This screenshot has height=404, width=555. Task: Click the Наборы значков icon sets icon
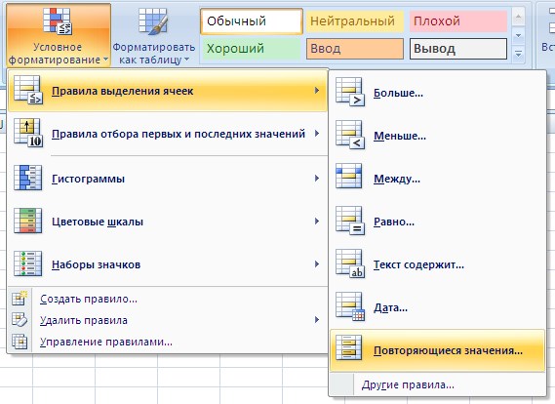[x=28, y=263]
